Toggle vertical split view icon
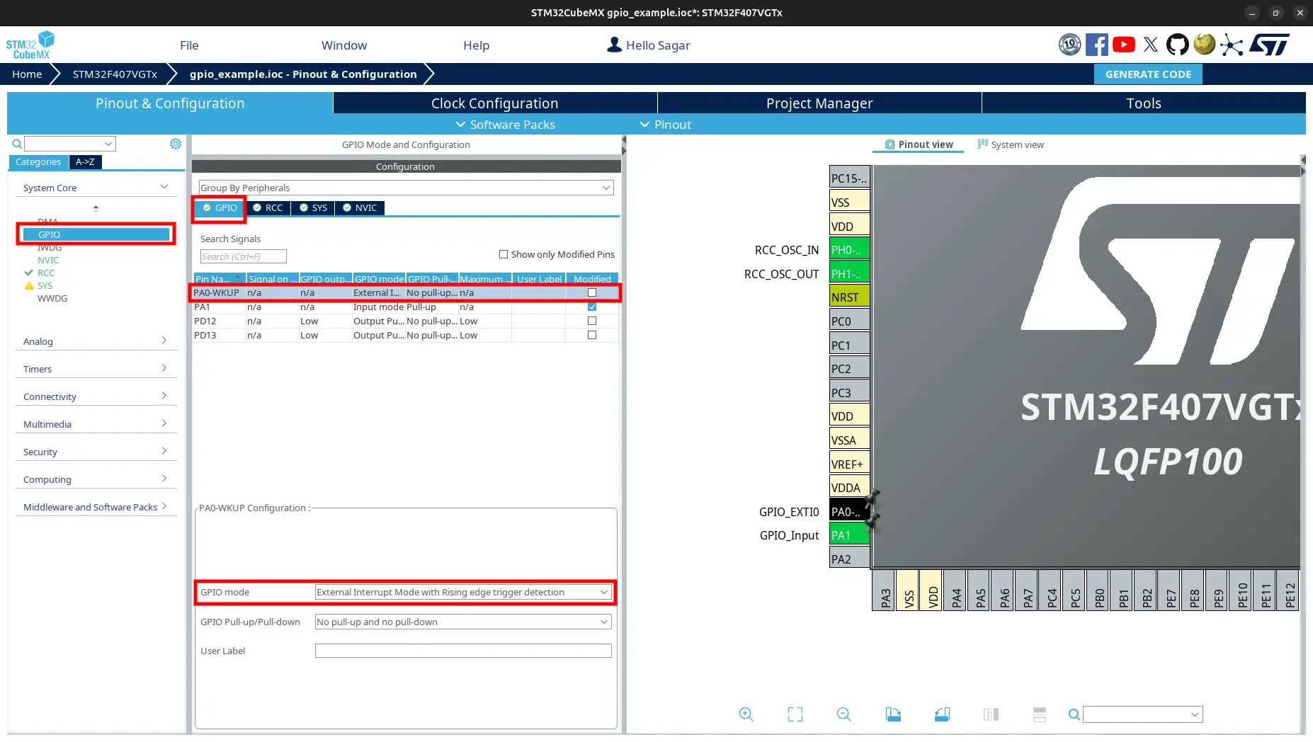Image resolution: width=1313 pixels, height=742 pixels. [x=991, y=714]
